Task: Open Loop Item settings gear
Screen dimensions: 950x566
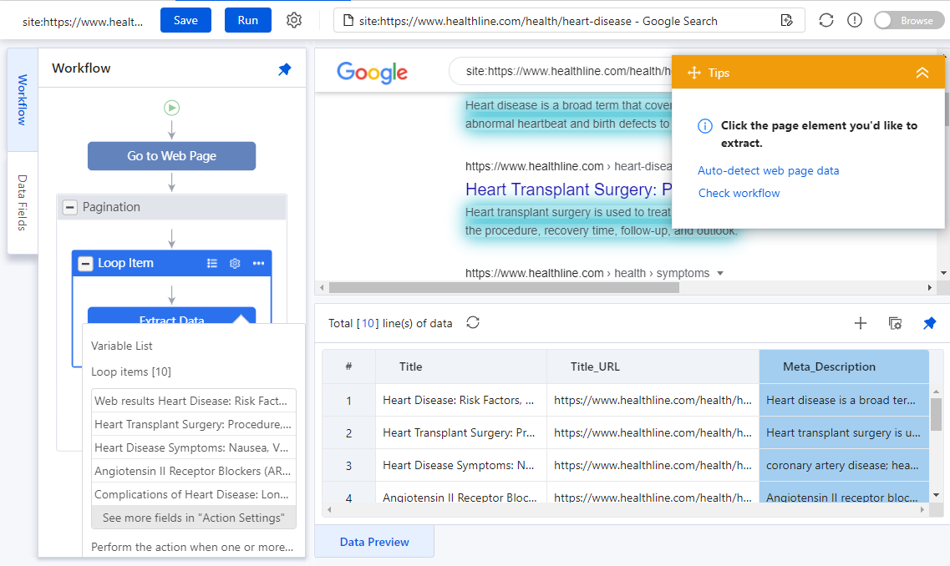Action: tap(235, 263)
